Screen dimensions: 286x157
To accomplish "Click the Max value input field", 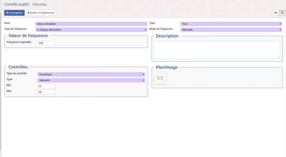I will pos(47,92).
